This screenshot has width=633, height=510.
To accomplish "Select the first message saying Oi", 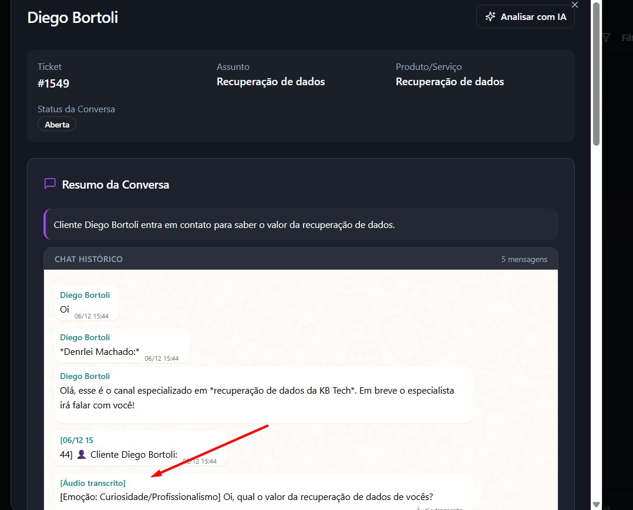I will [86, 304].
